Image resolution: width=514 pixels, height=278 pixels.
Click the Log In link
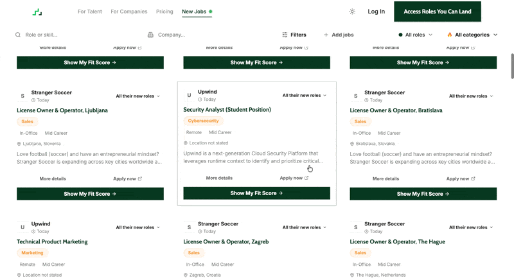coord(376,12)
